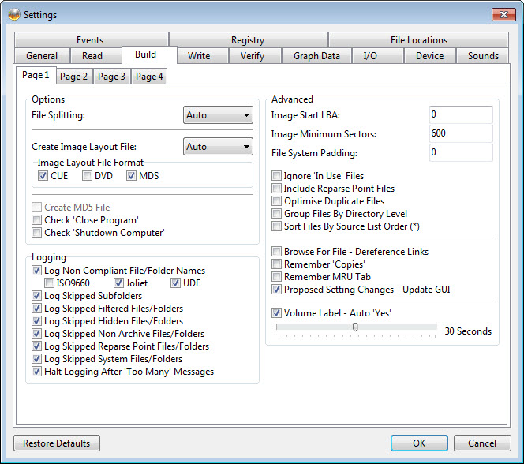Confirm settings with the OK button
Screen dimensions: 524x464
[x=419, y=443]
